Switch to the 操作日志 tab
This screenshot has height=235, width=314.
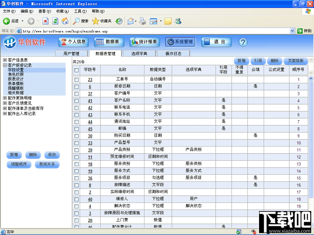tap(173, 53)
